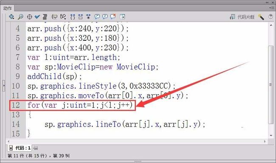Click status text 第 11 行 (共 15 行), 第 39 列
This screenshot has height=163, width=276.
(x=39, y=156)
